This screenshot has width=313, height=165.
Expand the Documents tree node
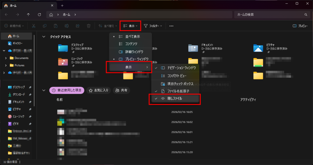[x=6, y=58]
